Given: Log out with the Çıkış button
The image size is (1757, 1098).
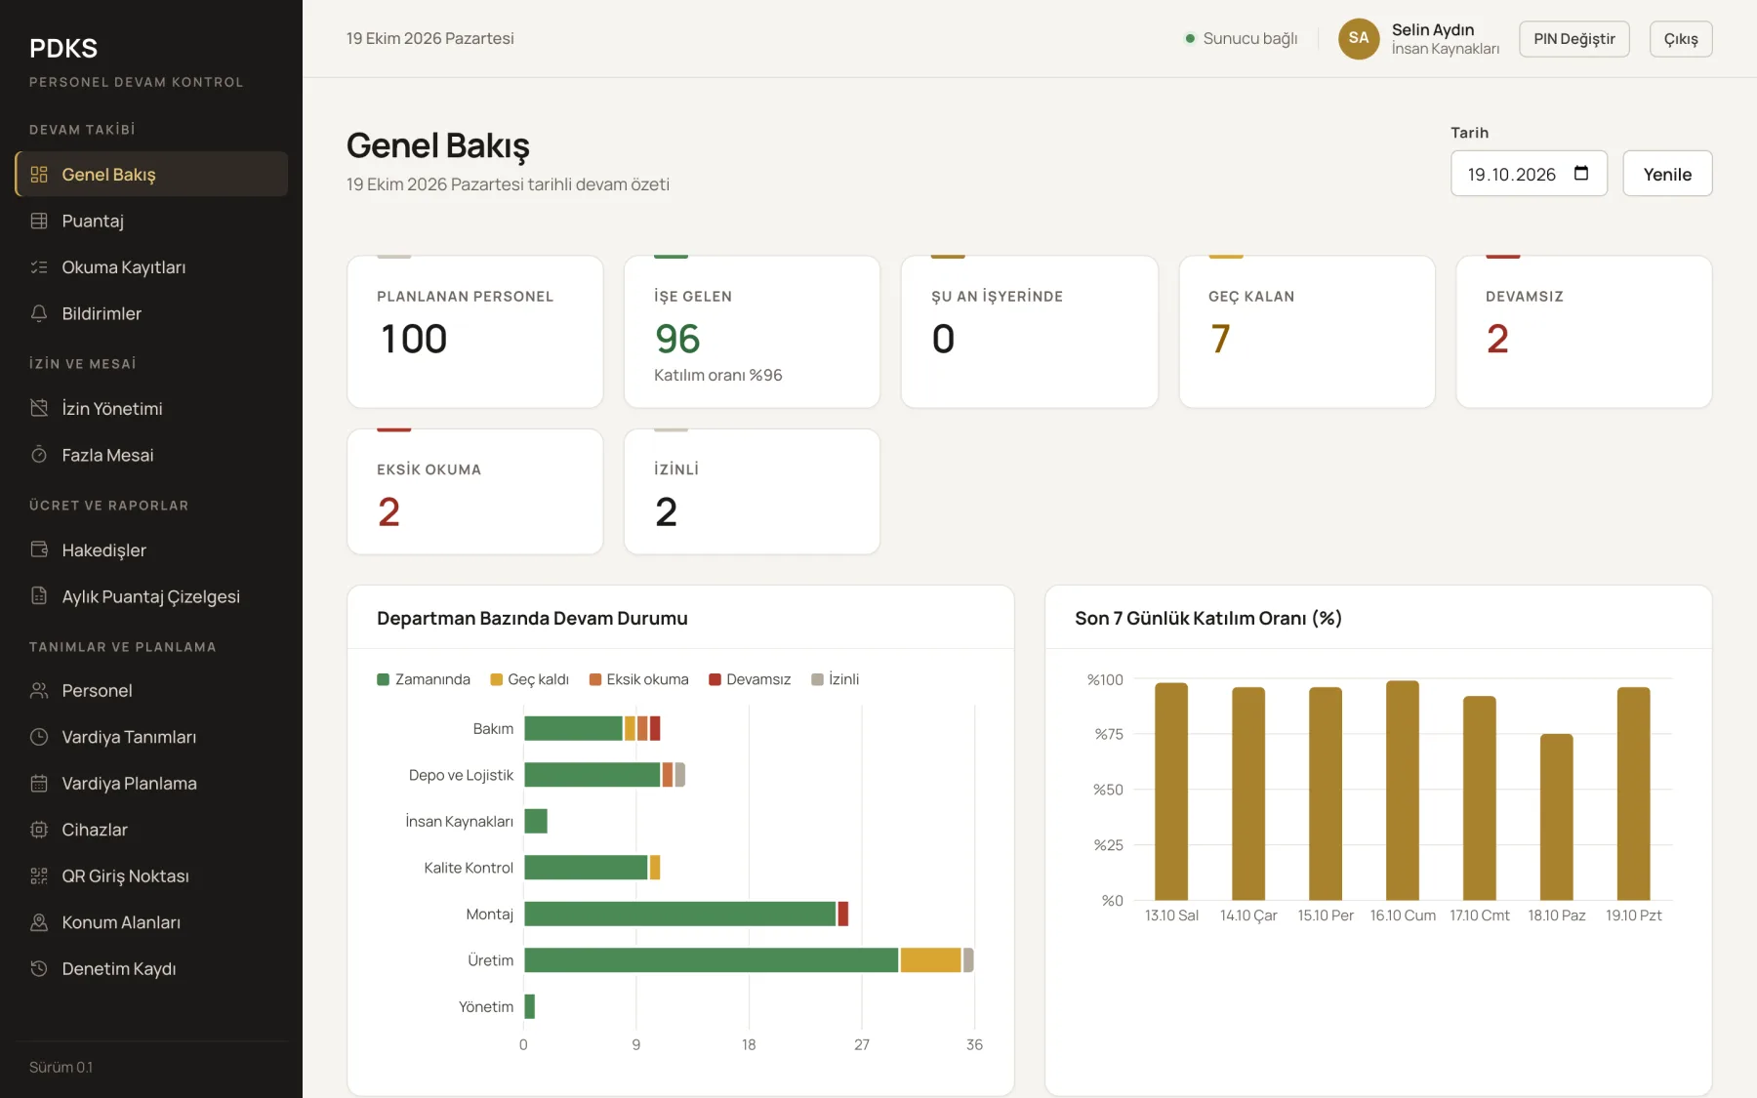Looking at the screenshot, I should [x=1681, y=39].
